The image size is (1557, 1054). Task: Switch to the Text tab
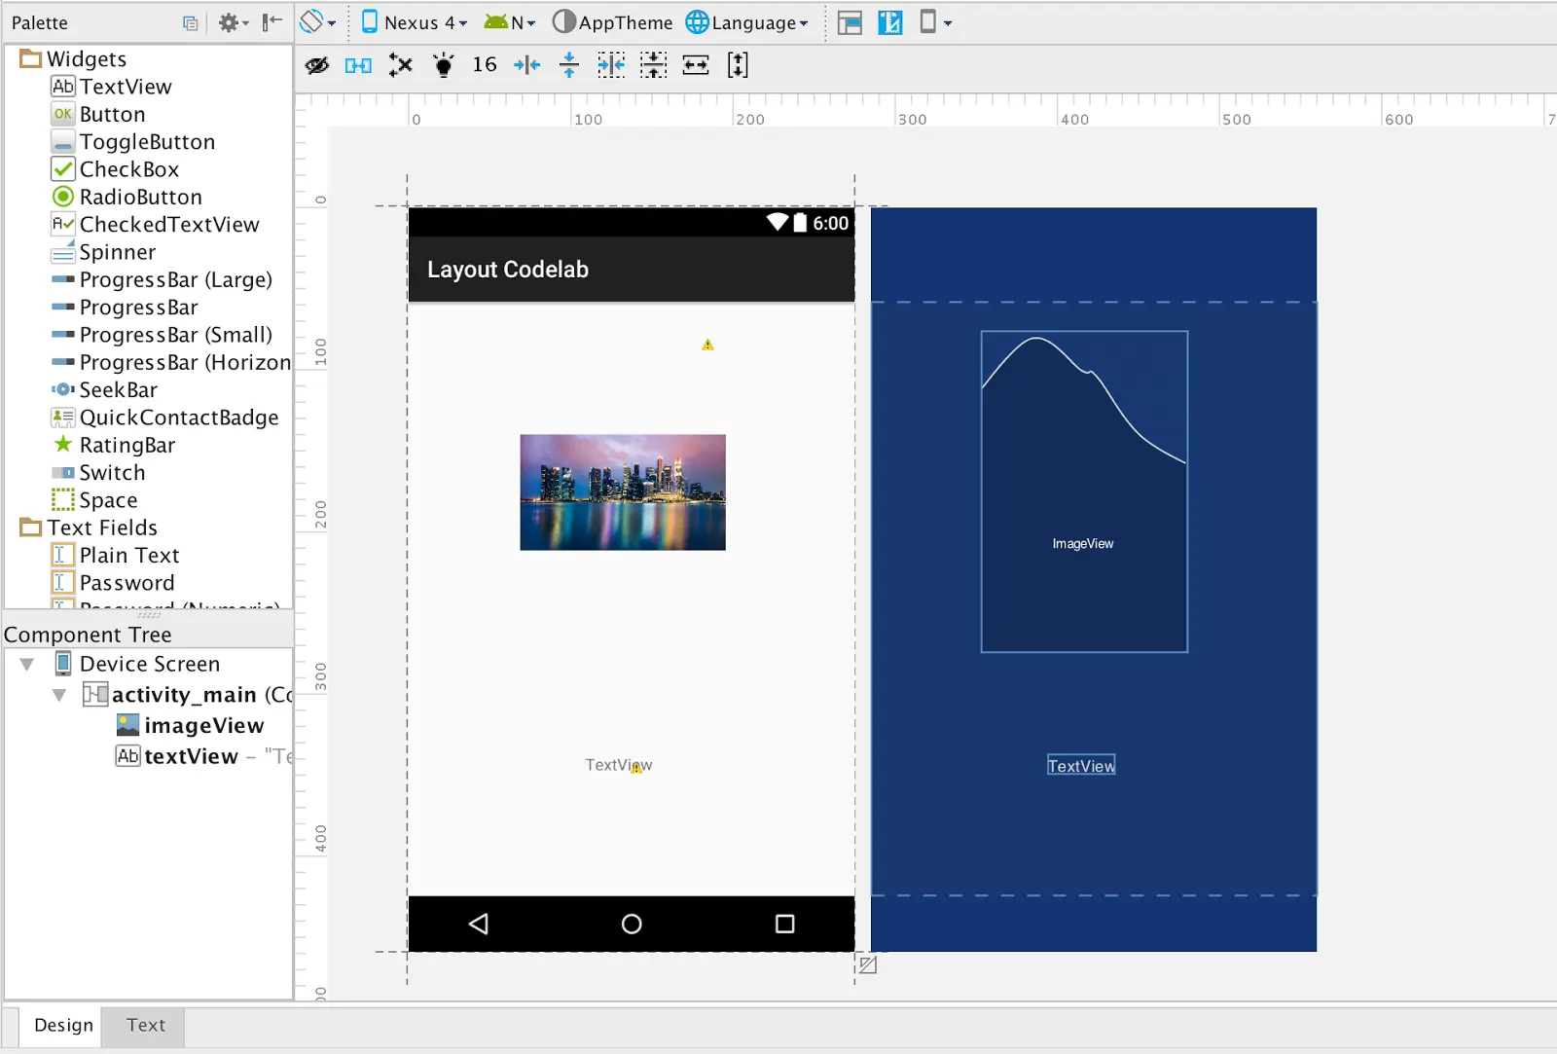(145, 1025)
